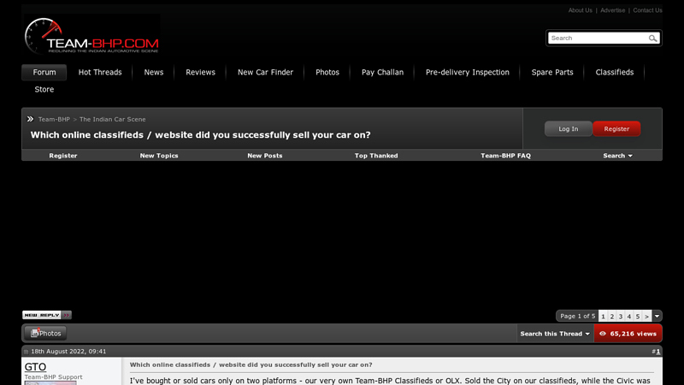Click the next page arrow
Viewport: 684px width, 385px height.
(647, 316)
